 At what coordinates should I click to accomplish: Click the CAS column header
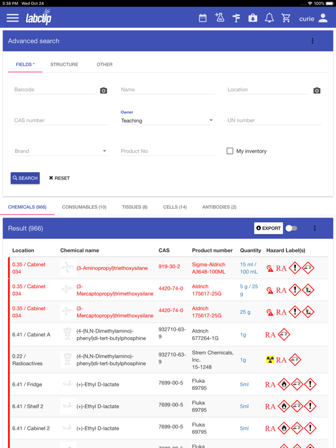[x=164, y=251]
